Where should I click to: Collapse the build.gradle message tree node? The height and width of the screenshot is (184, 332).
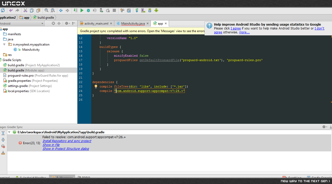click(9, 132)
